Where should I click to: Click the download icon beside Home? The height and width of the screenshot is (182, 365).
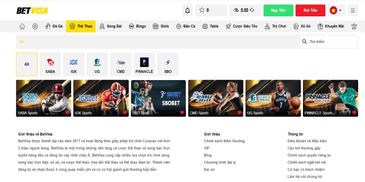(35, 26)
